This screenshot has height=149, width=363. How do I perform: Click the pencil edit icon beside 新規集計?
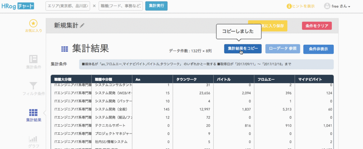coord(82,25)
